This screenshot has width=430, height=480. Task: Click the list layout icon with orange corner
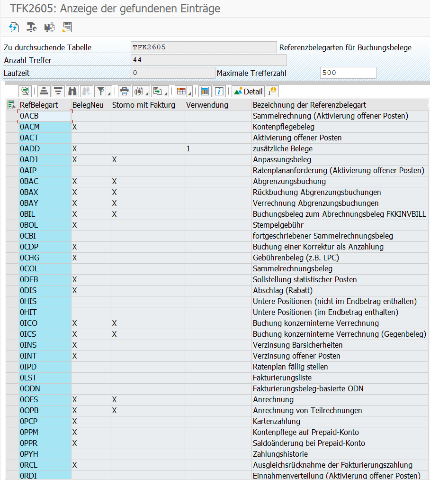click(x=67, y=27)
